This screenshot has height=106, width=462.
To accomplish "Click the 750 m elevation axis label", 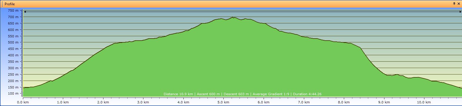I will coord(13,11).
